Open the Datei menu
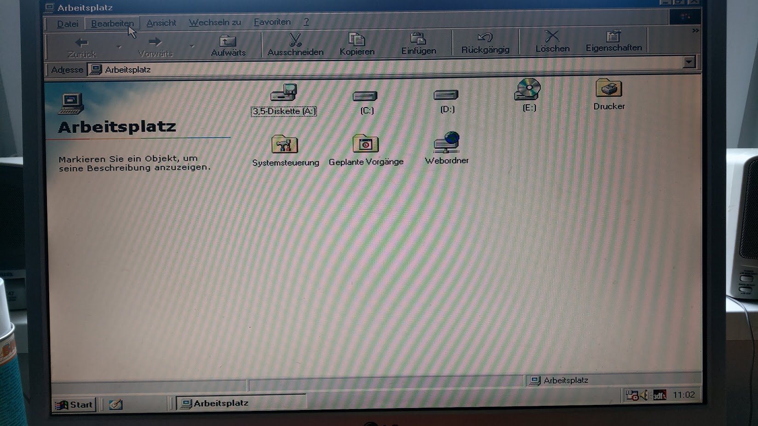 click(68, 24)
